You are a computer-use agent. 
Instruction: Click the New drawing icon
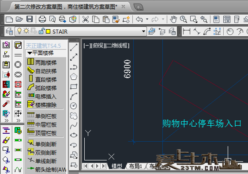[x=9, y=19]
